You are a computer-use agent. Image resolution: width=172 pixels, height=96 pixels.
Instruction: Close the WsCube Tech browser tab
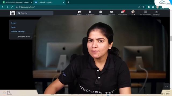[31, 2]
